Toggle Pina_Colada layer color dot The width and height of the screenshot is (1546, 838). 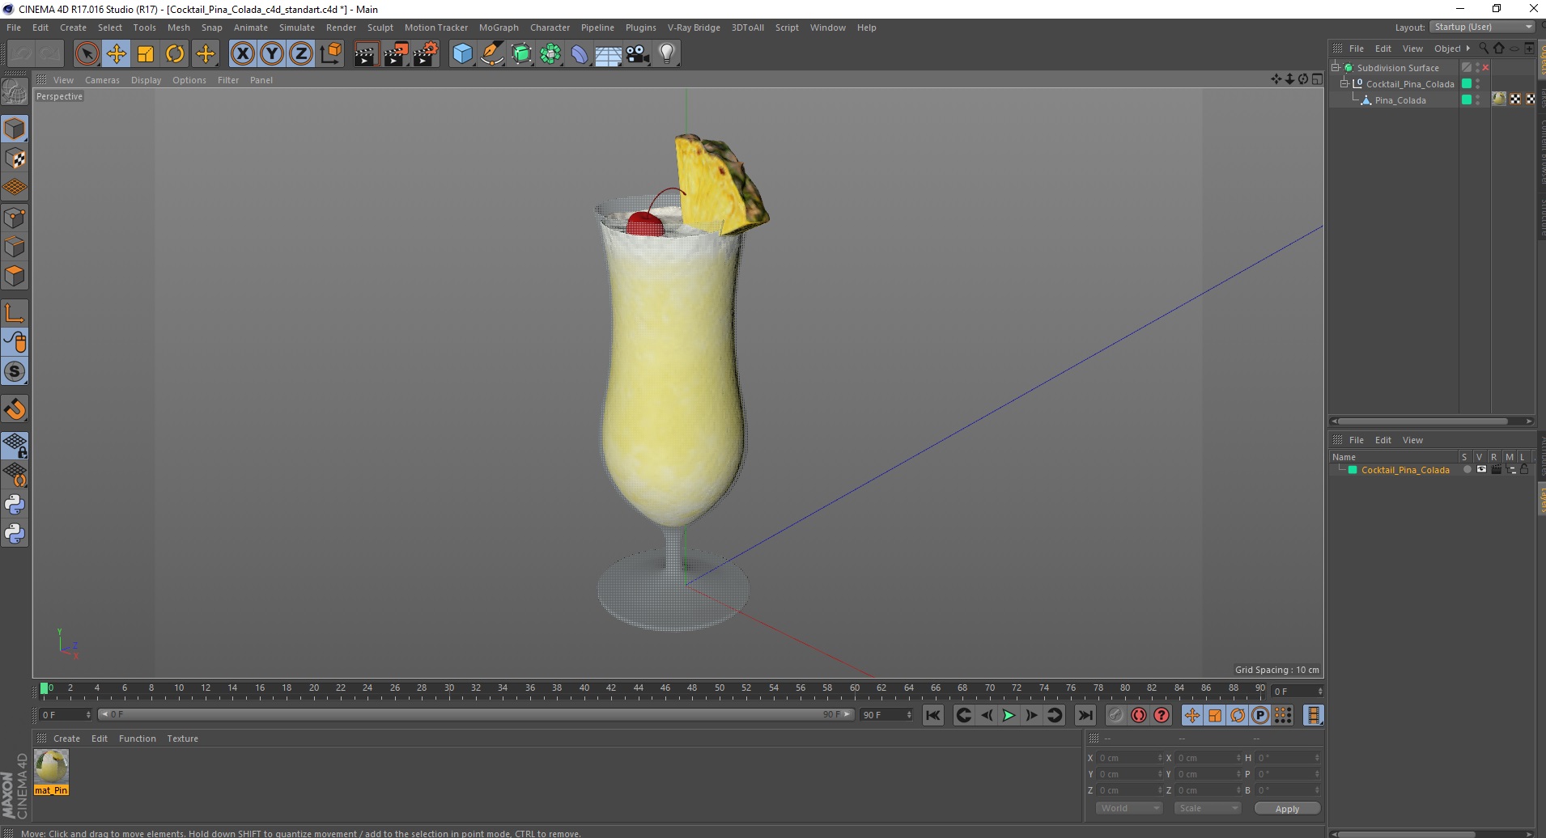1467,99
